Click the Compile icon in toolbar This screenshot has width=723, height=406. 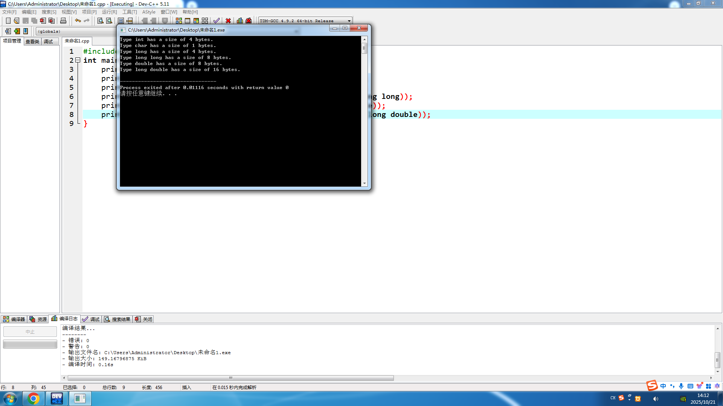[179, 21]
